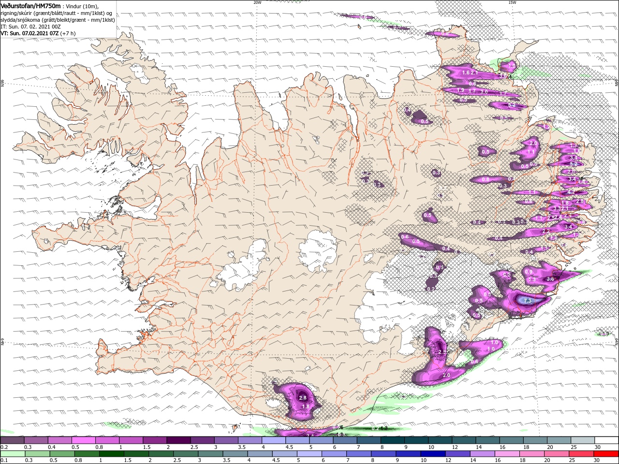The image size is (619, 464).
Task: Click the 20W longitude label
Action: click(257, 2)
